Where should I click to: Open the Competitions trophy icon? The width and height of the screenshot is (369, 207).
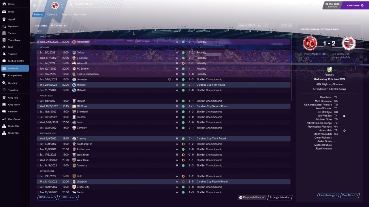pyautogui.click(x=4, y=76)
